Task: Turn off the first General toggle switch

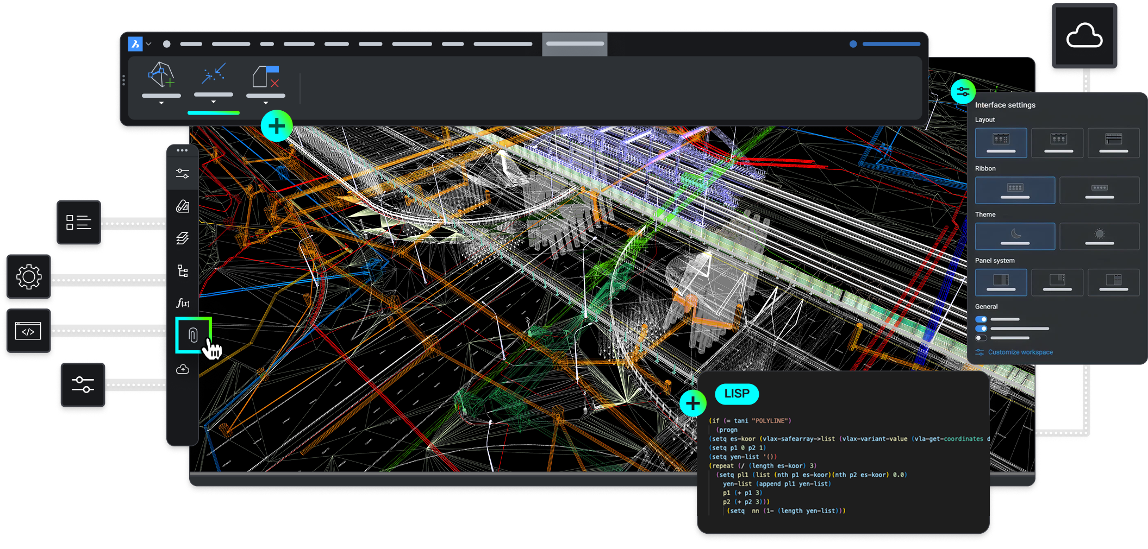Action: point(981,319)
